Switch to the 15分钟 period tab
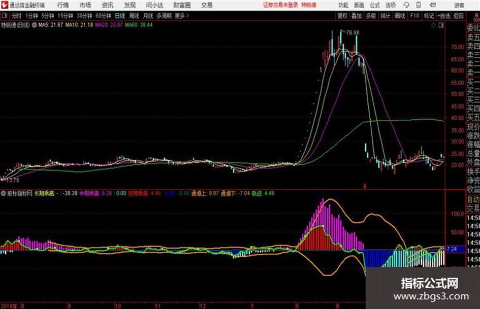480x309 pixels. (x=65, y=16)
